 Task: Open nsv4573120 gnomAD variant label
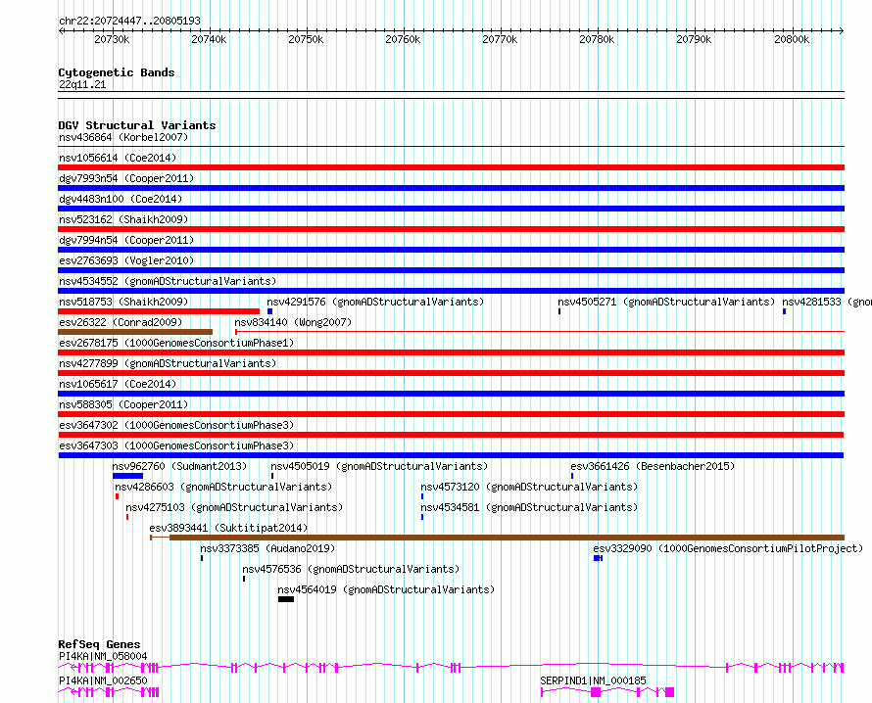[529, 487]
